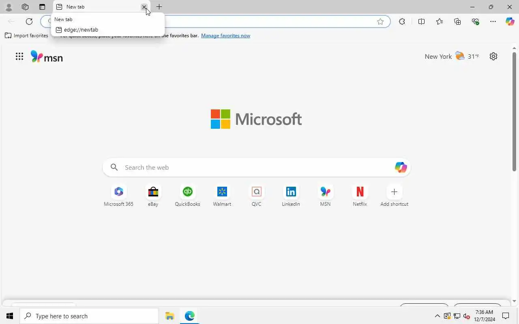
Task: Click Add shortcut plus tile
Action: point(394,196)
